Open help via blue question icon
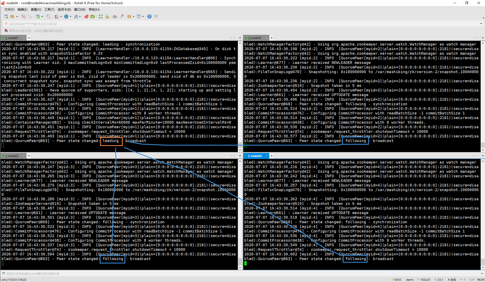 (149, 16)
